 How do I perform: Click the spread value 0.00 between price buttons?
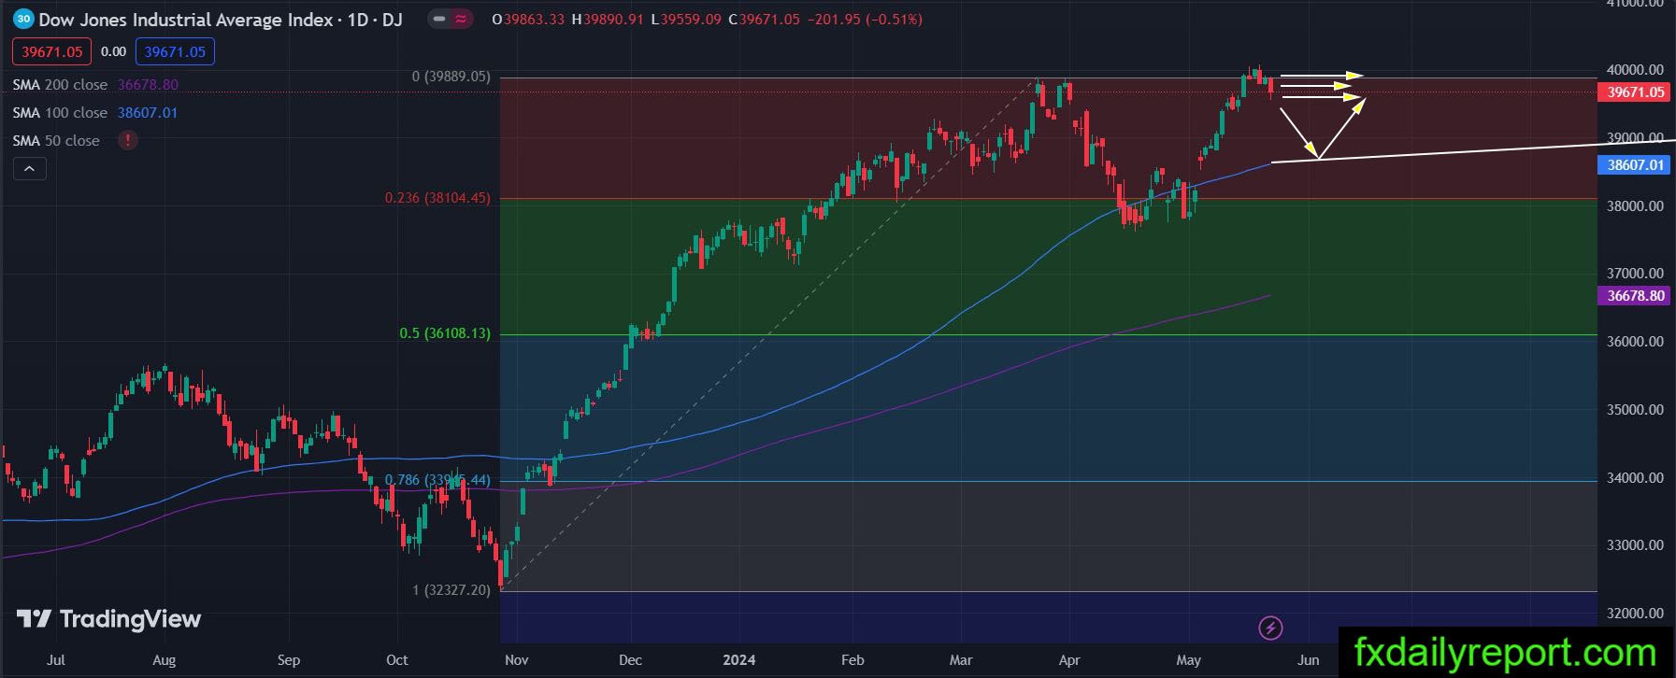pyautogui.click(x=113, y=51)
